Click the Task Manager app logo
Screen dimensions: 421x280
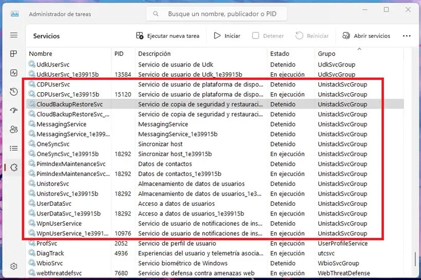(x=15, y=14)
